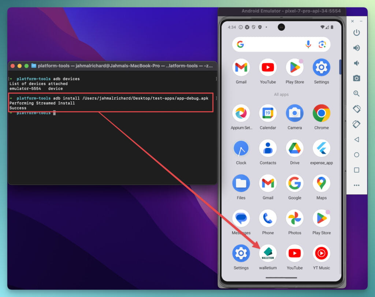Minimize the emulator toolbar panel
The height and width of the screenshot is (297, 375).
[x=361, y=21]
